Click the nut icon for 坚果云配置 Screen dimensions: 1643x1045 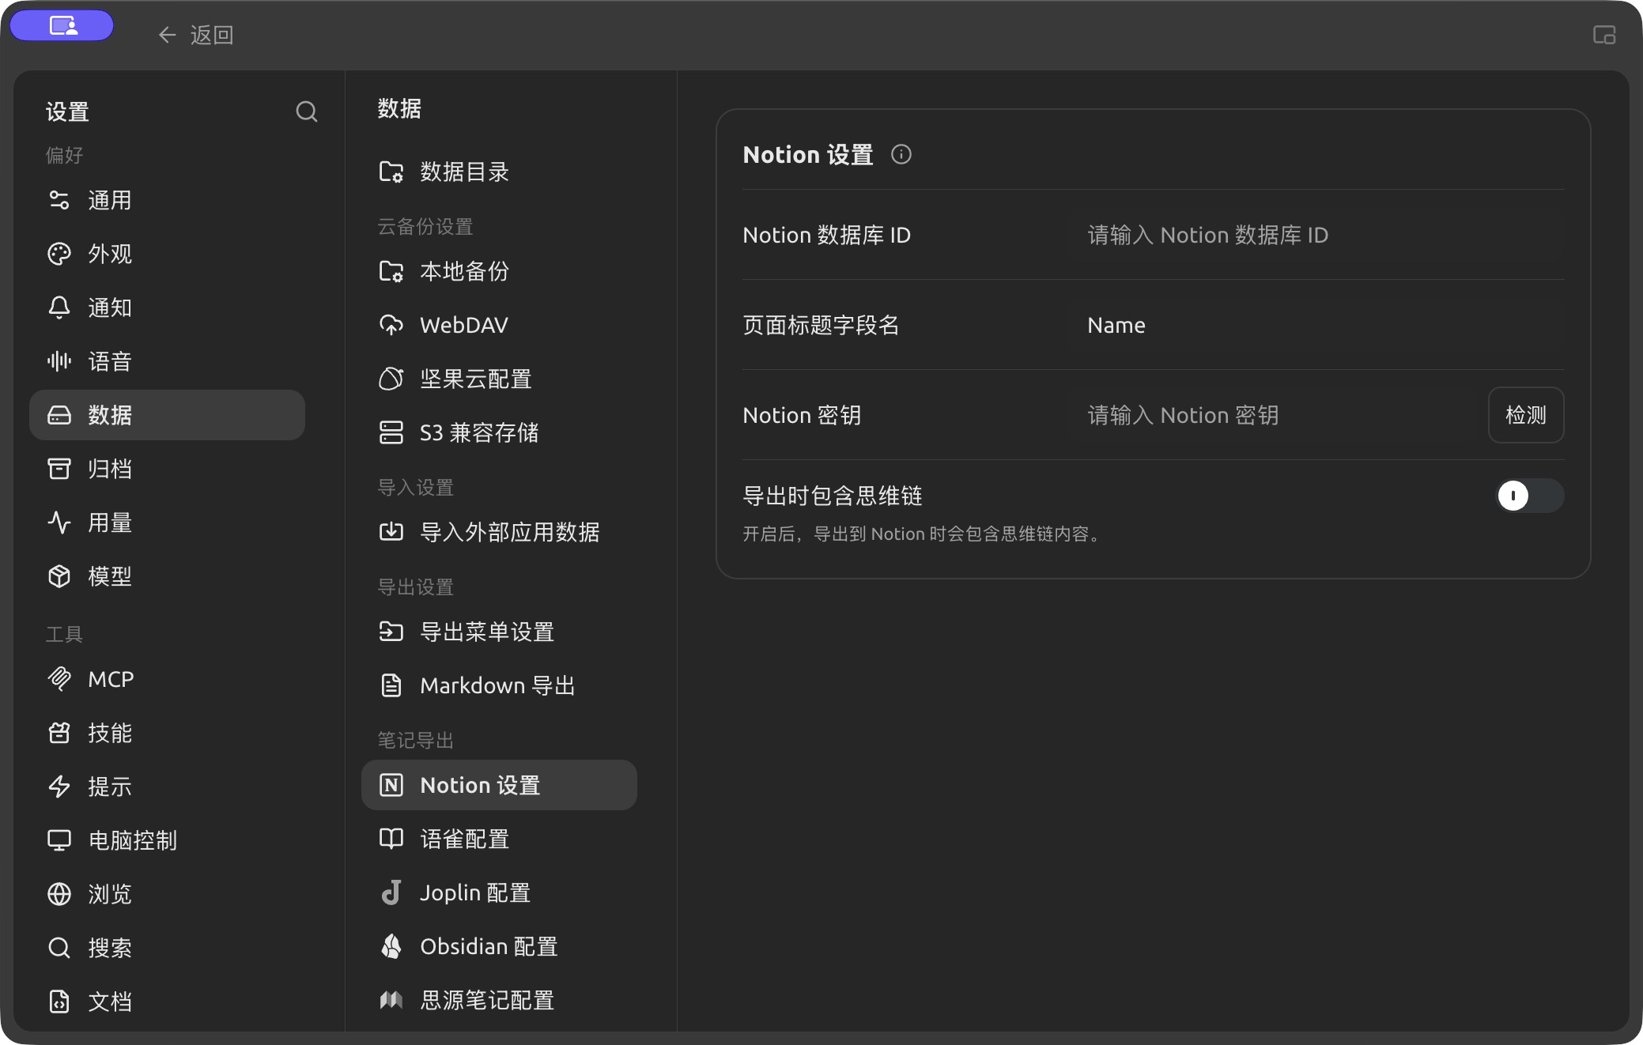click(391, 379)
